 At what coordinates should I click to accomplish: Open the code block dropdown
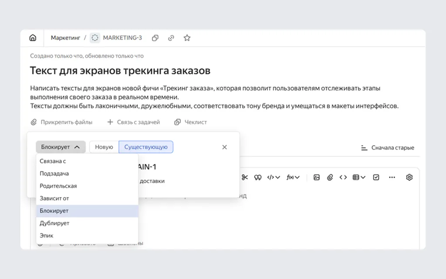coord(274,177)
